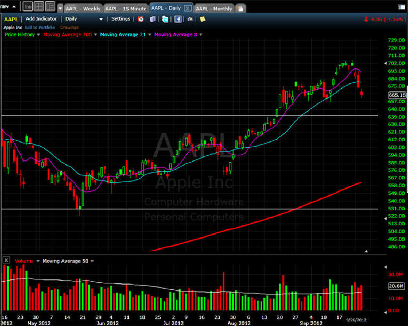The height and width of the screenshot is (326, 408).
Task: Share chart via Facebook icon
Action: tap(178, 19)
